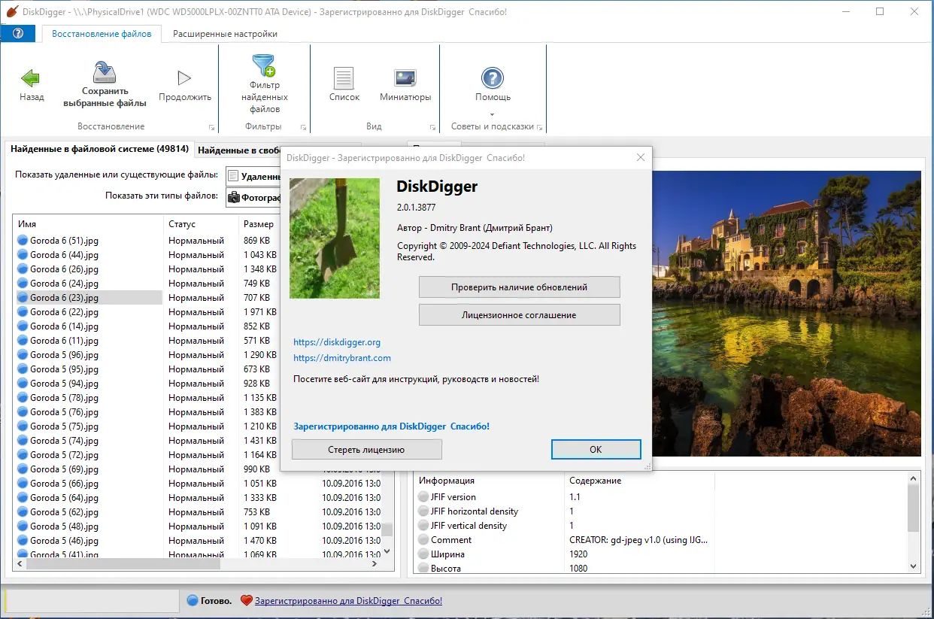Click Проверить наличие обновлений button
Viewport: 934px width, 619px height.
pos(519,287)
